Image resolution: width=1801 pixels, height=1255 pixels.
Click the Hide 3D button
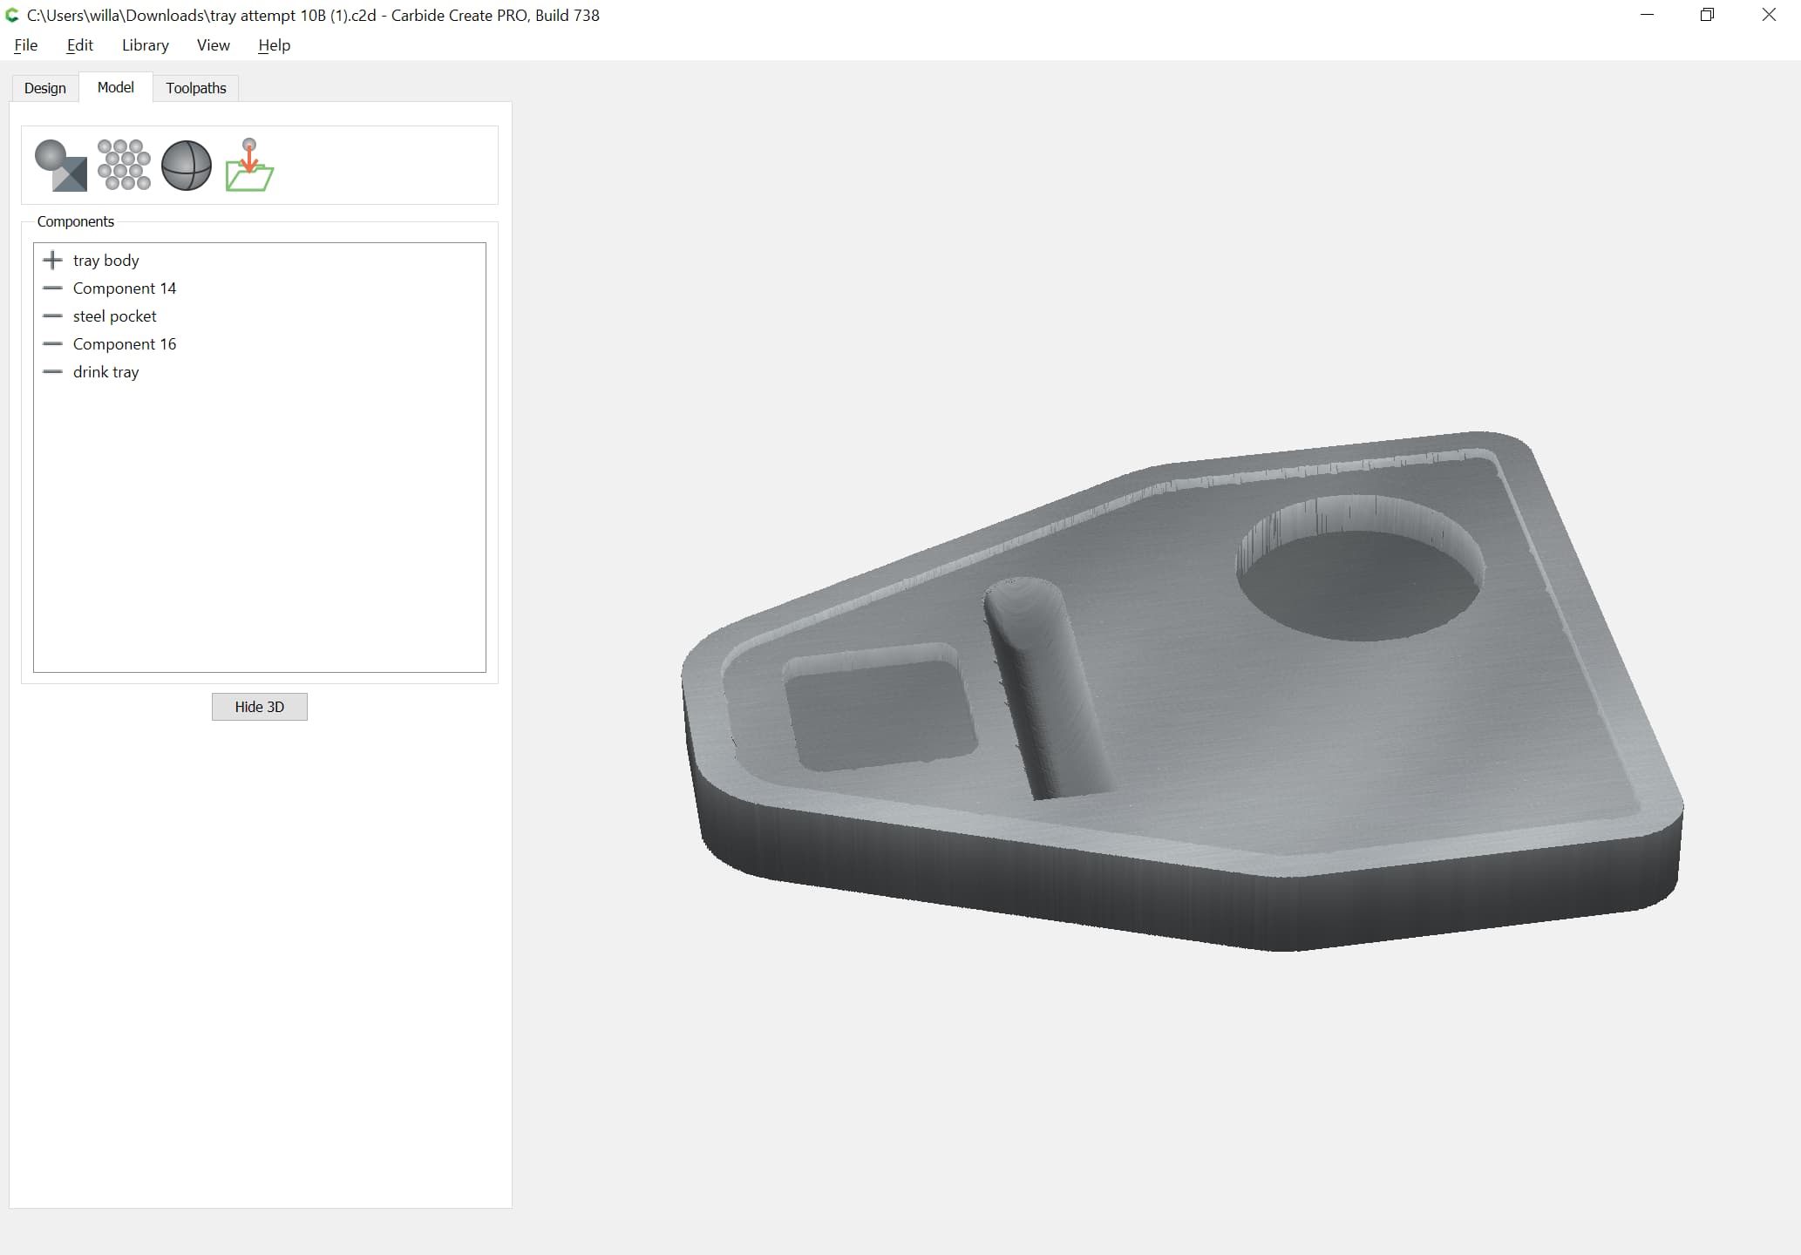[260, 707]
